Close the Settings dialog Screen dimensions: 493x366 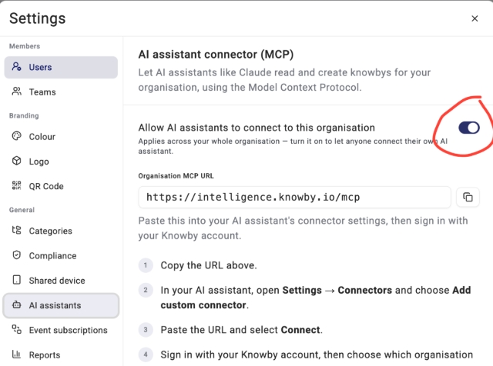(475, 18)
